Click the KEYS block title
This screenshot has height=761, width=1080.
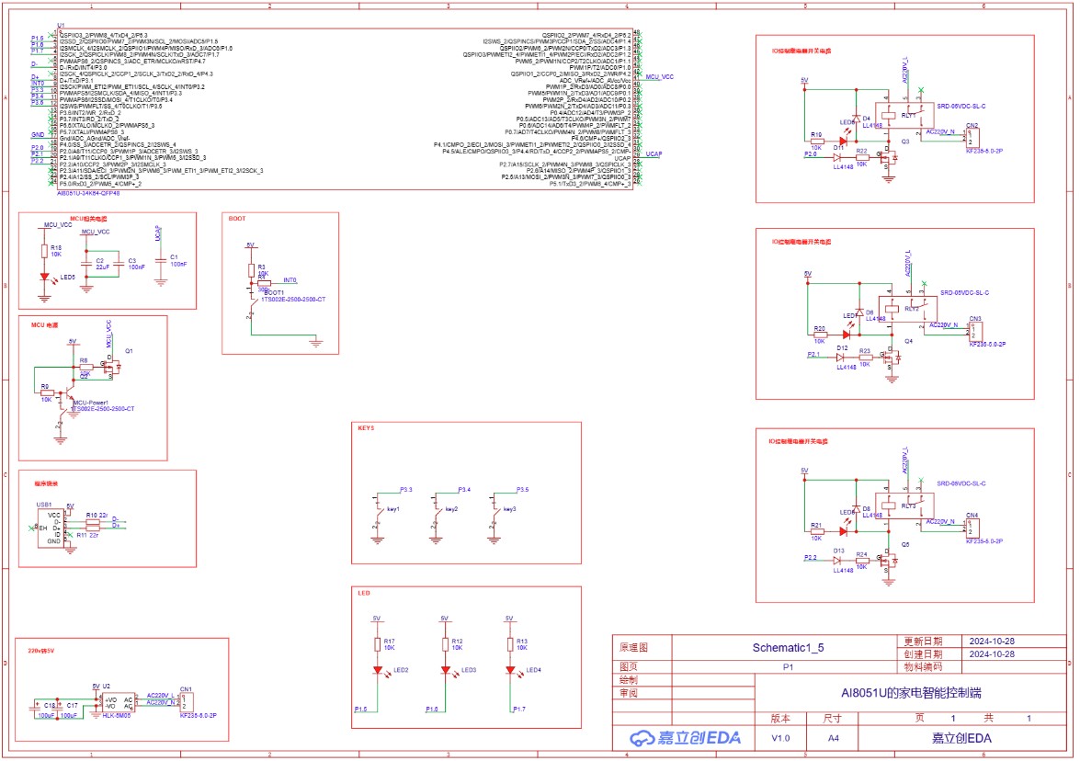coord(366,428)
